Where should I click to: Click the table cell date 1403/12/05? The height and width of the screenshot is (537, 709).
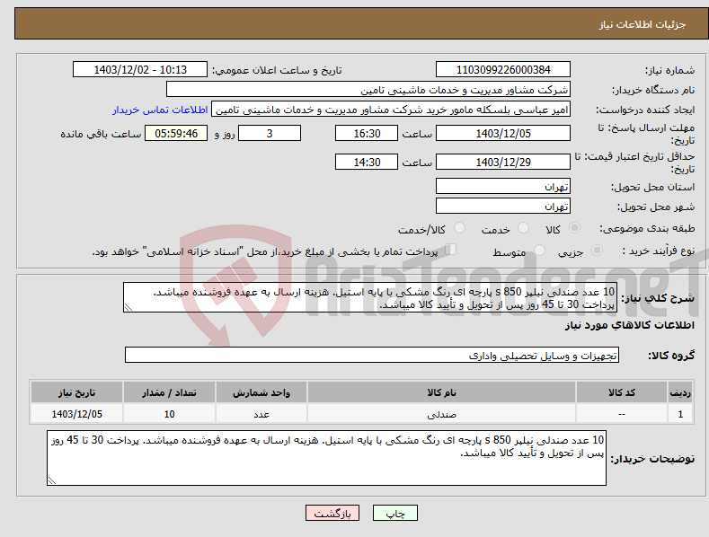point(76,414)
